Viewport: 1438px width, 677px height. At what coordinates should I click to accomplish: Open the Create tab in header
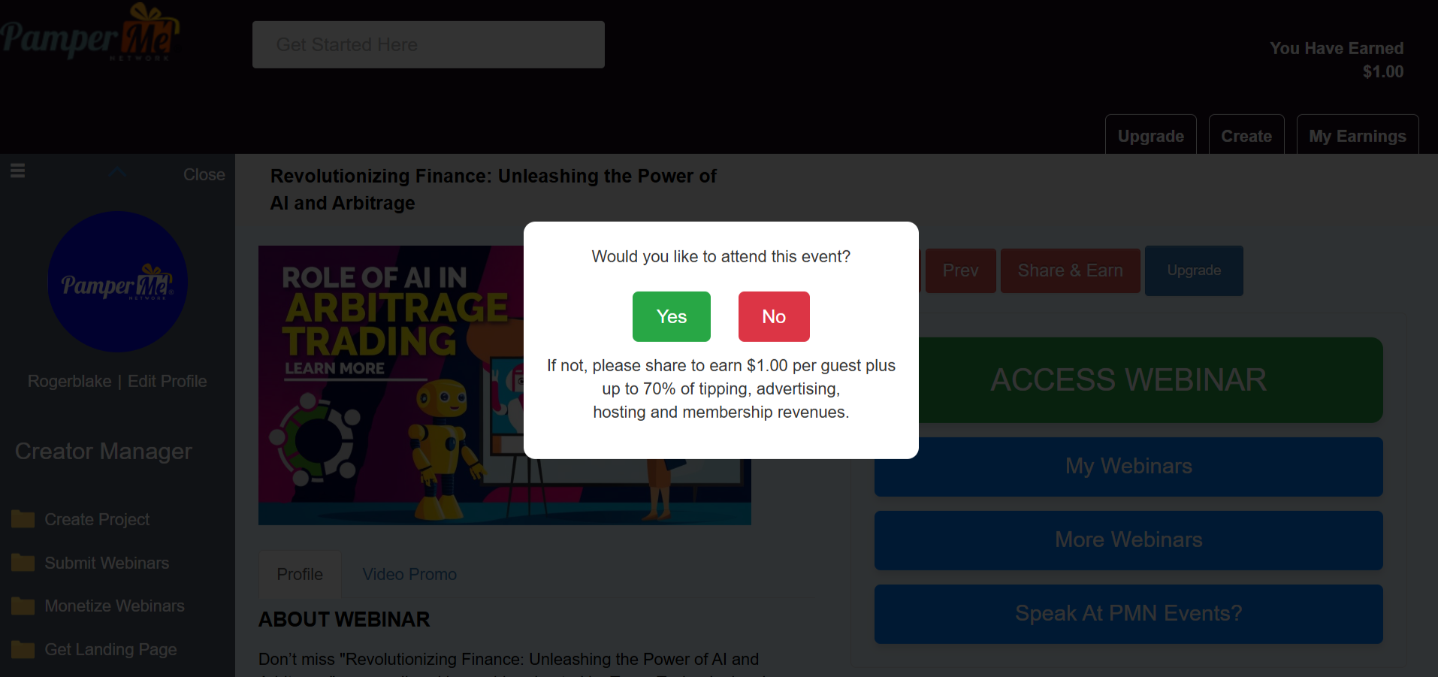point(1246,135)
